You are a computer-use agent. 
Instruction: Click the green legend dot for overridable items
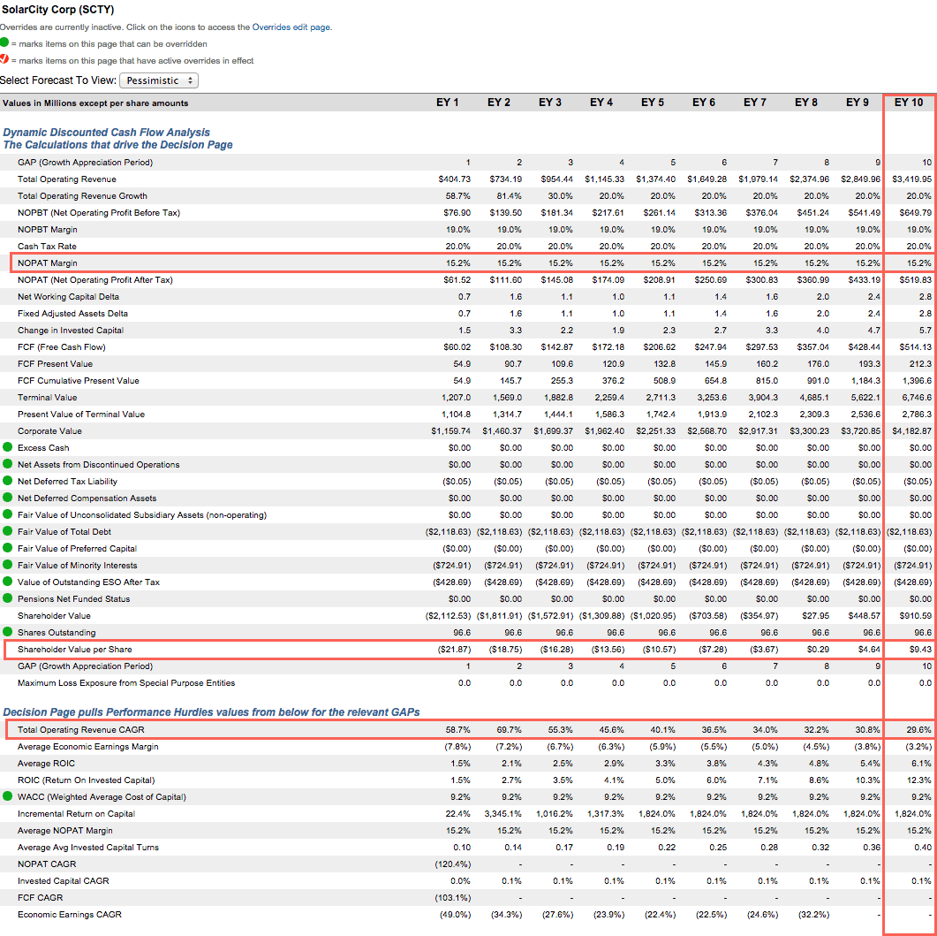(x=4, y=42)
